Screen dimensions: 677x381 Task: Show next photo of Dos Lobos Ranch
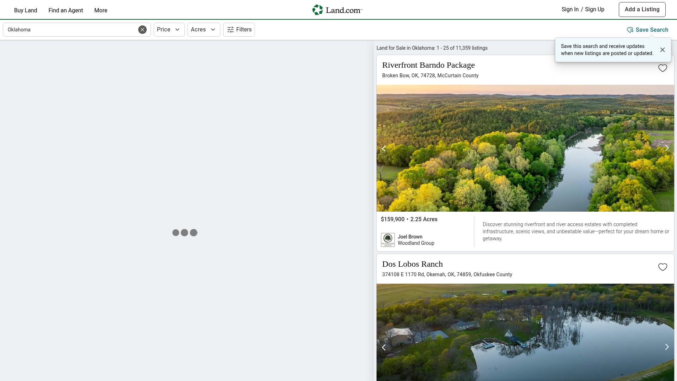point(667,347)
